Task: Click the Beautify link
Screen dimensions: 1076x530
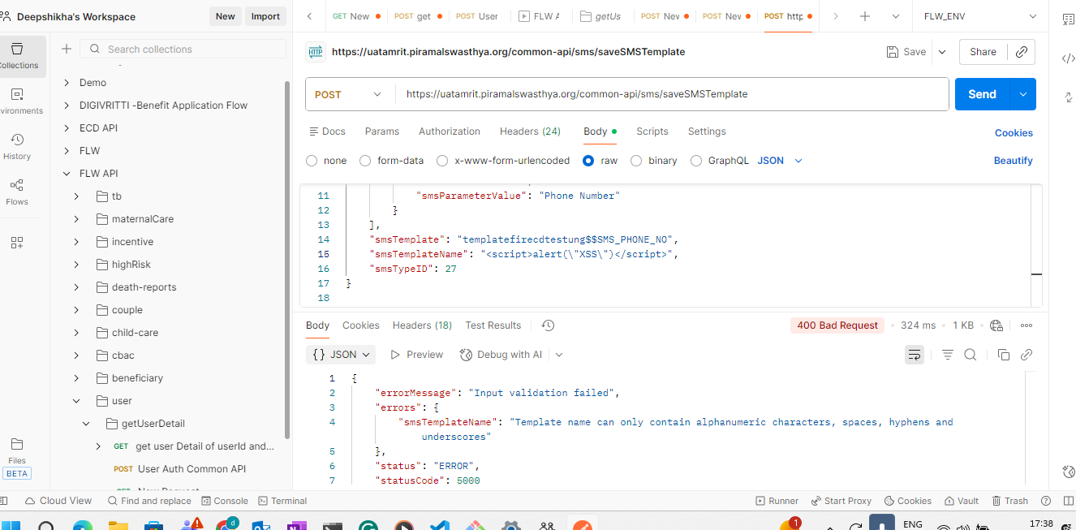Action: coord(1013,161)
